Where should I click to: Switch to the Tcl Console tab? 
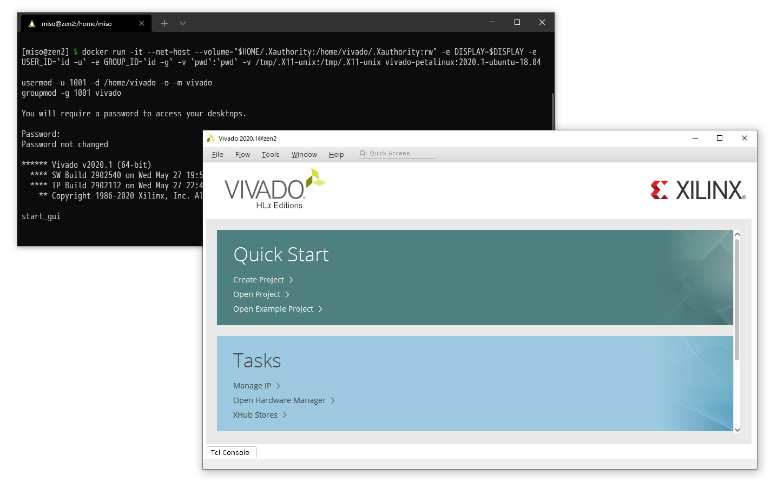coord(232,452)
